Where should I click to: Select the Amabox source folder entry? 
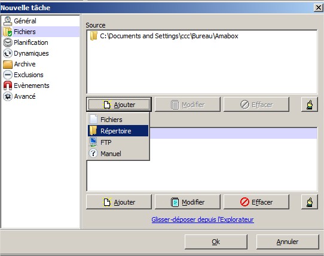click(164, 36)
